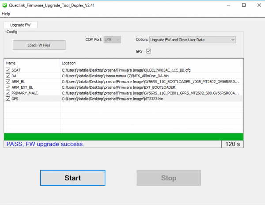
Task: Minimize the Queclink tool window
Action: point(228,5)
